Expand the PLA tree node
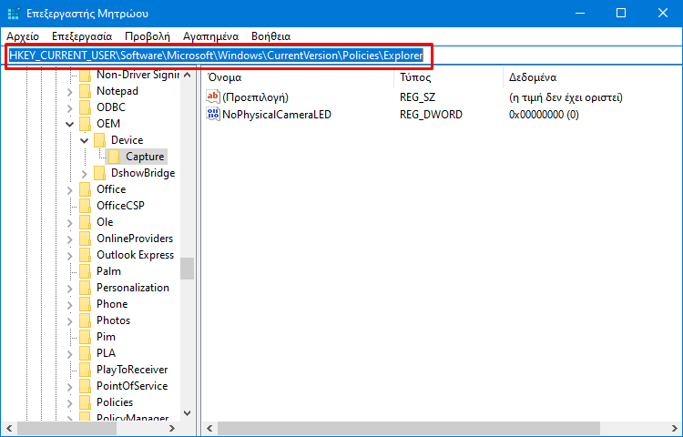Image resolution: width=683 pixels, height=437 pixels. click(70, 354)
